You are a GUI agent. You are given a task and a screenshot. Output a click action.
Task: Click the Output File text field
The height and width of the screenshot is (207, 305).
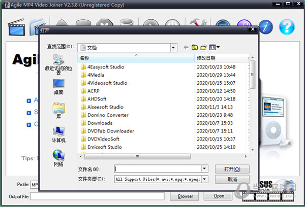(97, 196)
